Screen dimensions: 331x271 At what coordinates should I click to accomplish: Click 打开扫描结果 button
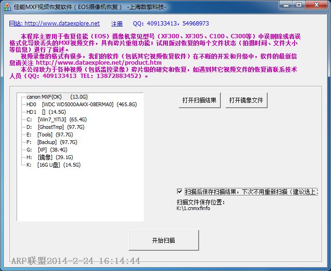click(x=200, y=100)
